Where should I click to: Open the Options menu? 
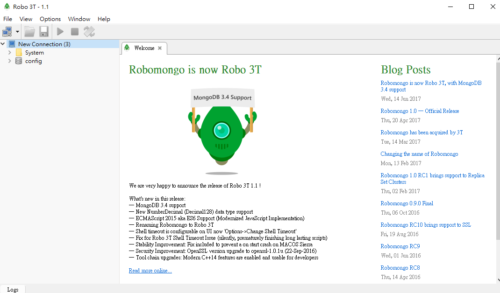(50, 19)
